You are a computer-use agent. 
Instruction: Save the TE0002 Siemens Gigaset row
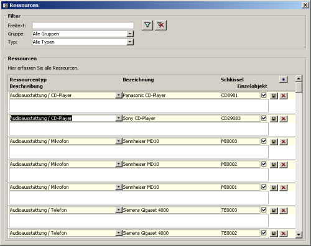click(274, 234)
